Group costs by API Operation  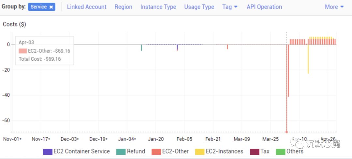264,7
